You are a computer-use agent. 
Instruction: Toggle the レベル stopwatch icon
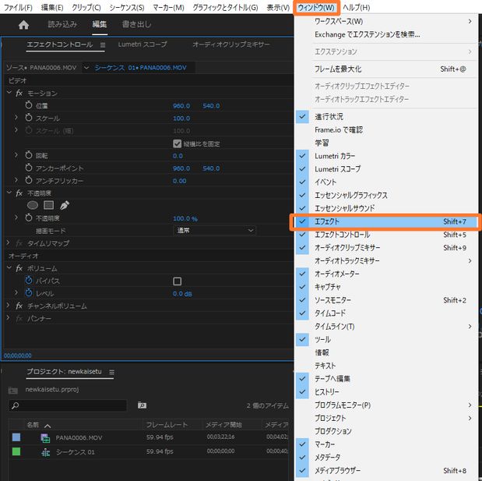point(29,292)
